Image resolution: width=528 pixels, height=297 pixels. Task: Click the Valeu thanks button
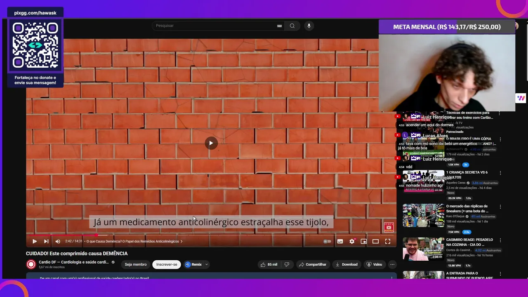374,264
